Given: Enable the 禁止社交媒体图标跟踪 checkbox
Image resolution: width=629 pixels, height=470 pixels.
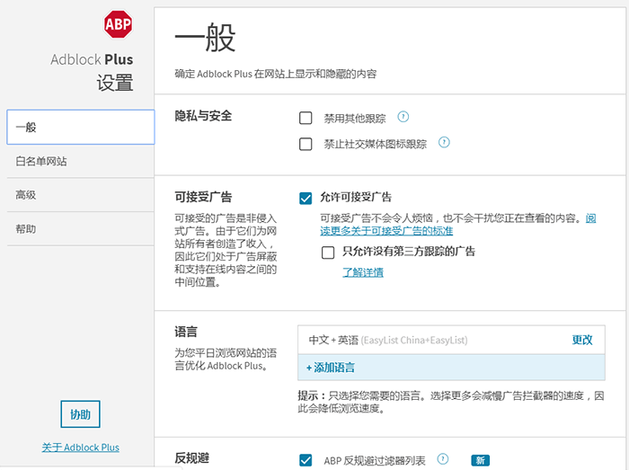Looking at the screenshot, I should [306, 144].
